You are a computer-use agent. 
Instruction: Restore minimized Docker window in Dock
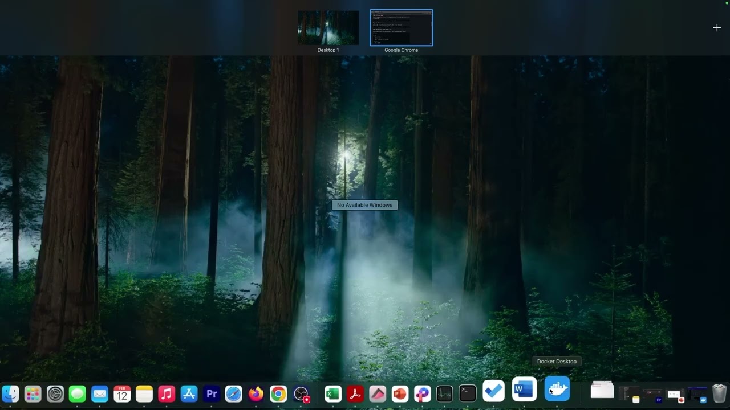(x=697, y=395)
